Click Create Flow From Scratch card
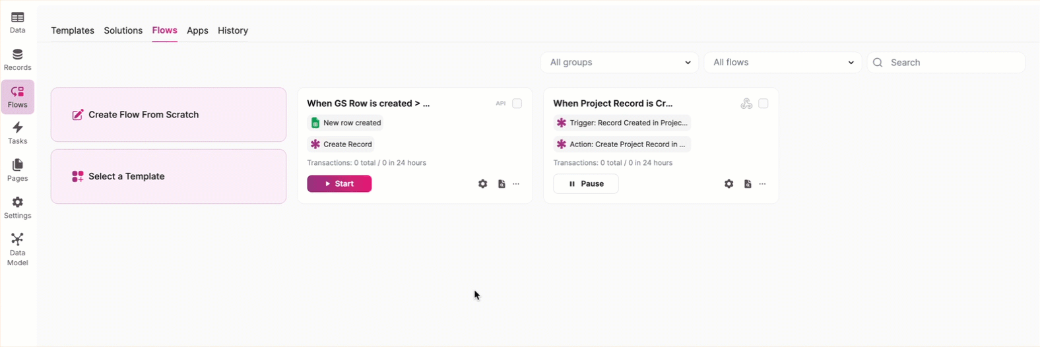 [169, 115]
